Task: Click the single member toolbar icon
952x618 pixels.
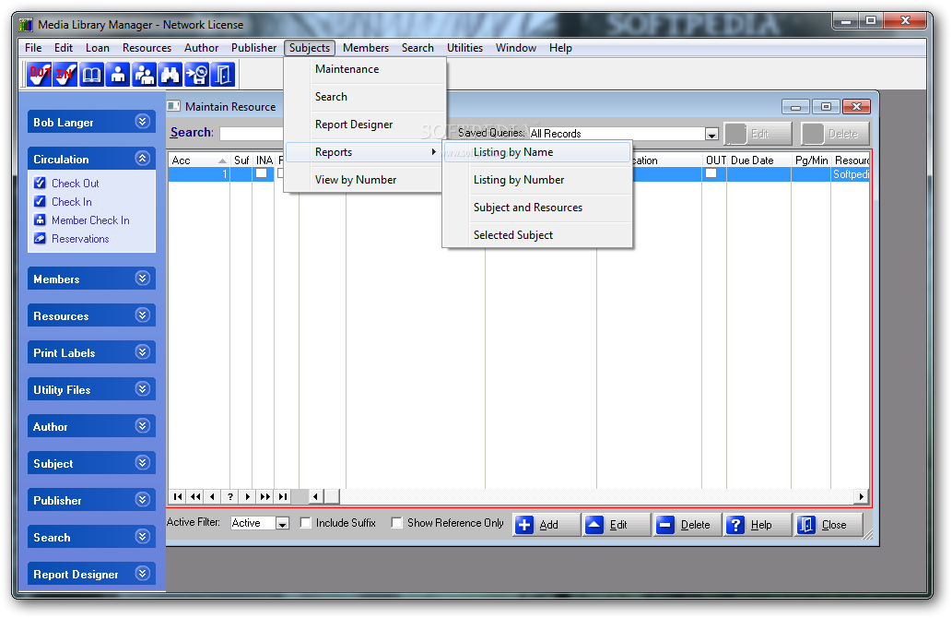Action: coord(118,75)
